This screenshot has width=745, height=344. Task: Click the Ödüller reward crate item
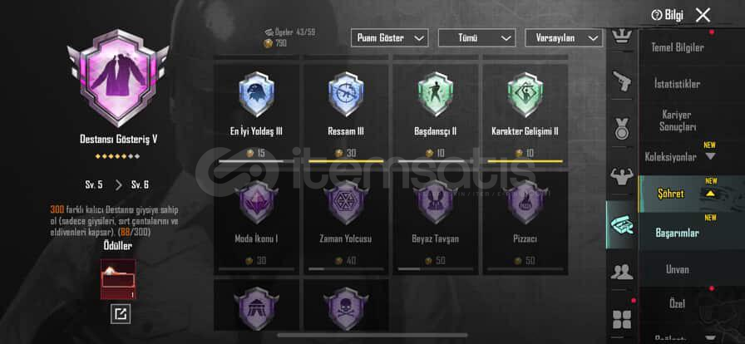(118, 279)
